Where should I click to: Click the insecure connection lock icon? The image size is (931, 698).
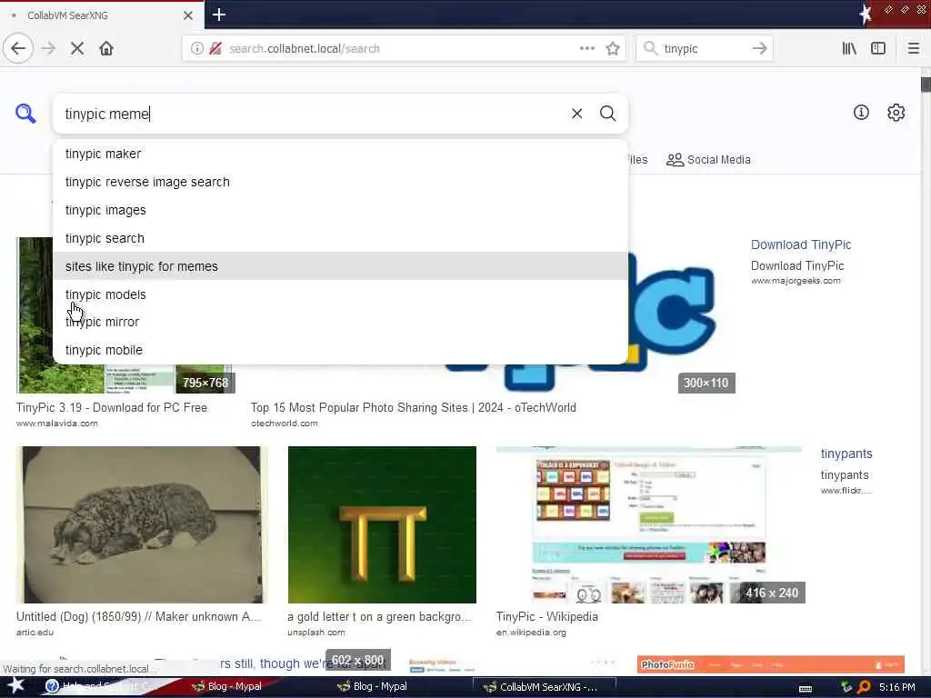pos(215,49)
